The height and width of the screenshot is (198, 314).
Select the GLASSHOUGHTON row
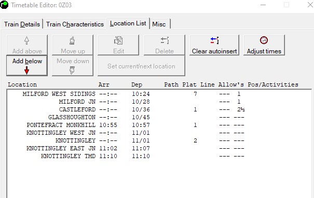pos(159,117)
